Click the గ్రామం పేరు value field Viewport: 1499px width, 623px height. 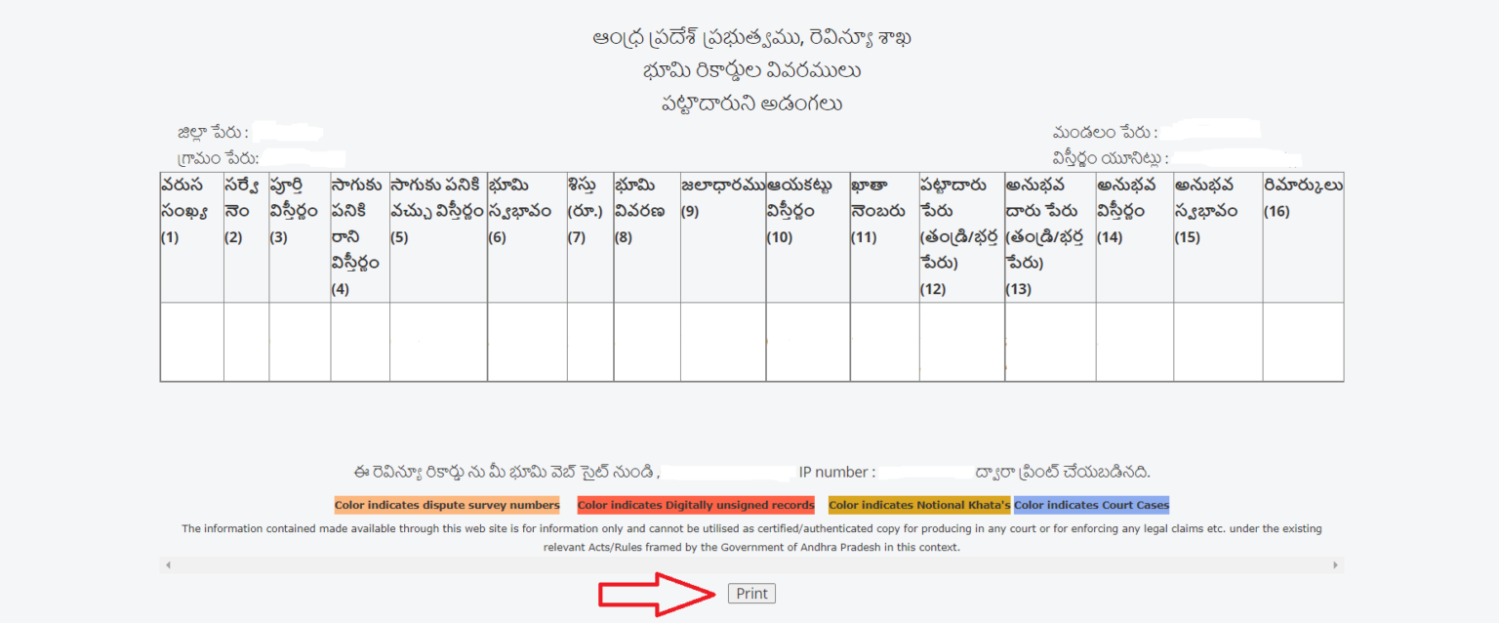(303, 157)
